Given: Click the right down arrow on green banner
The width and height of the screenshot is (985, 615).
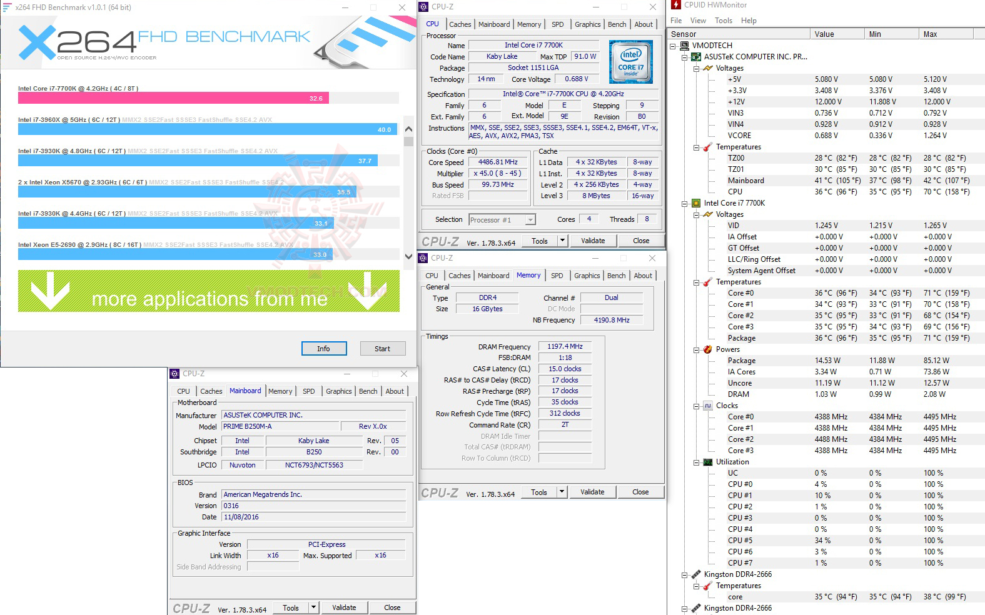Looking at the screenshot, I should [367, 292].
